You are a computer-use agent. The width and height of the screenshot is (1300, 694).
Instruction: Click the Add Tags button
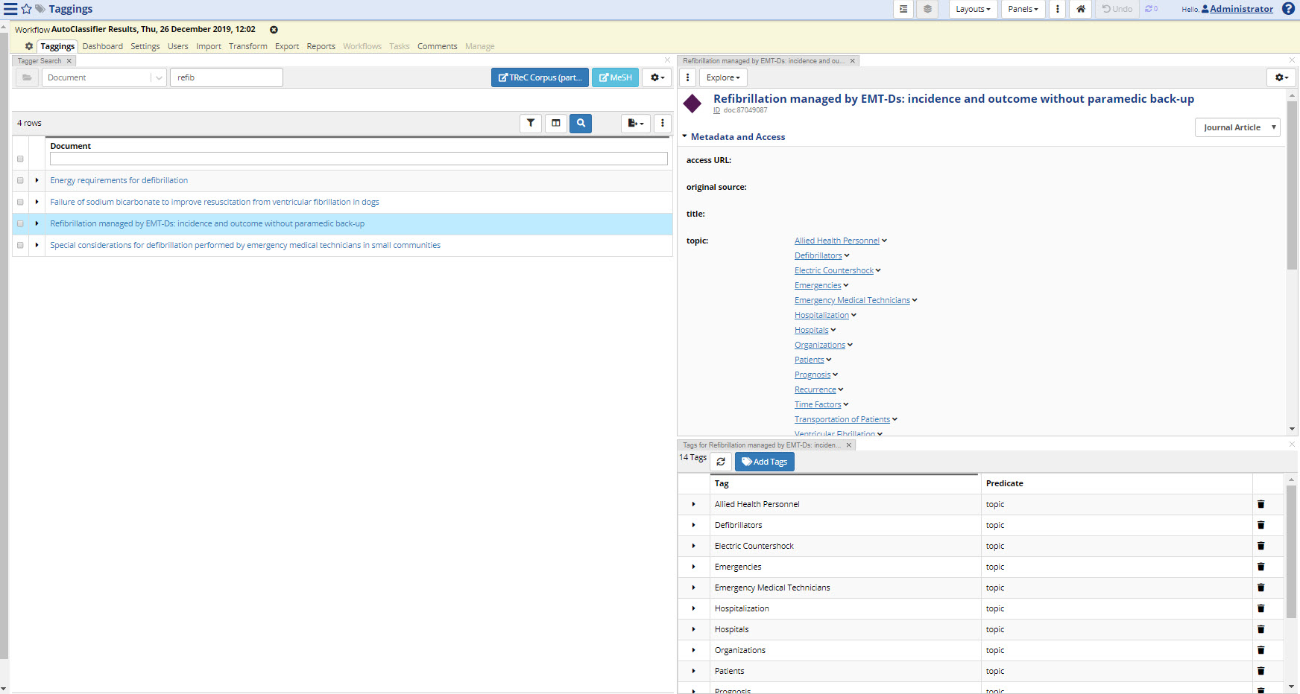click(764, 462)
